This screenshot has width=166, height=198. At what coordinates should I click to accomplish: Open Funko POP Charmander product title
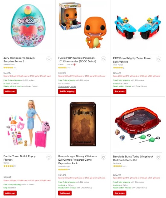point(77,60)
